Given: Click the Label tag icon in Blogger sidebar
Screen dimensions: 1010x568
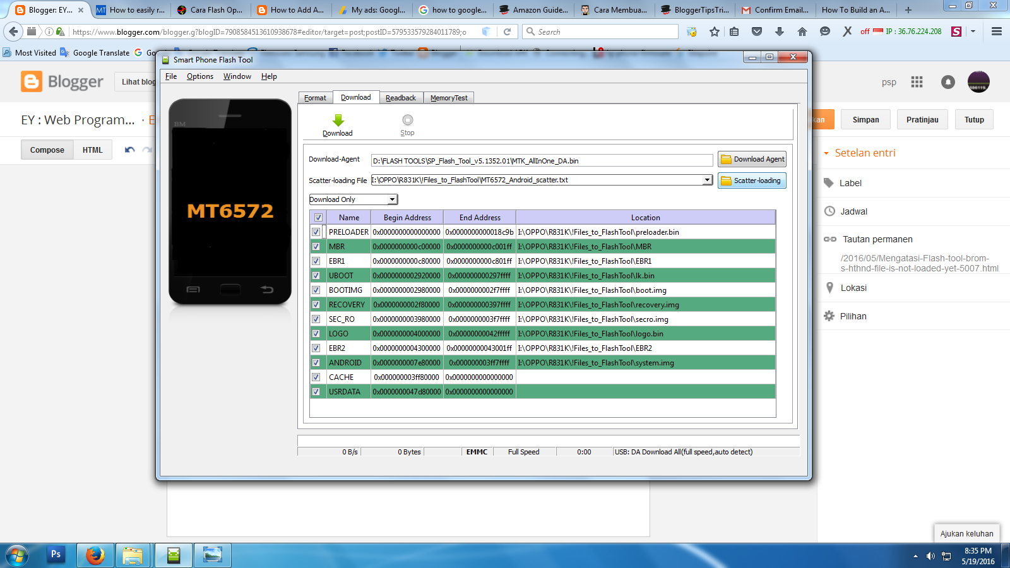Looking at the screenshot, I should pyautogui.click(x=829, y=183).
